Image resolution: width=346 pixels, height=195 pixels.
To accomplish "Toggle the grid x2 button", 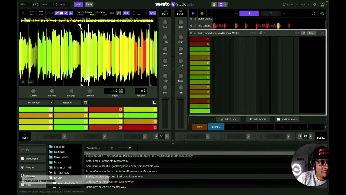I will pyautogui.click(x=303, y=33).
